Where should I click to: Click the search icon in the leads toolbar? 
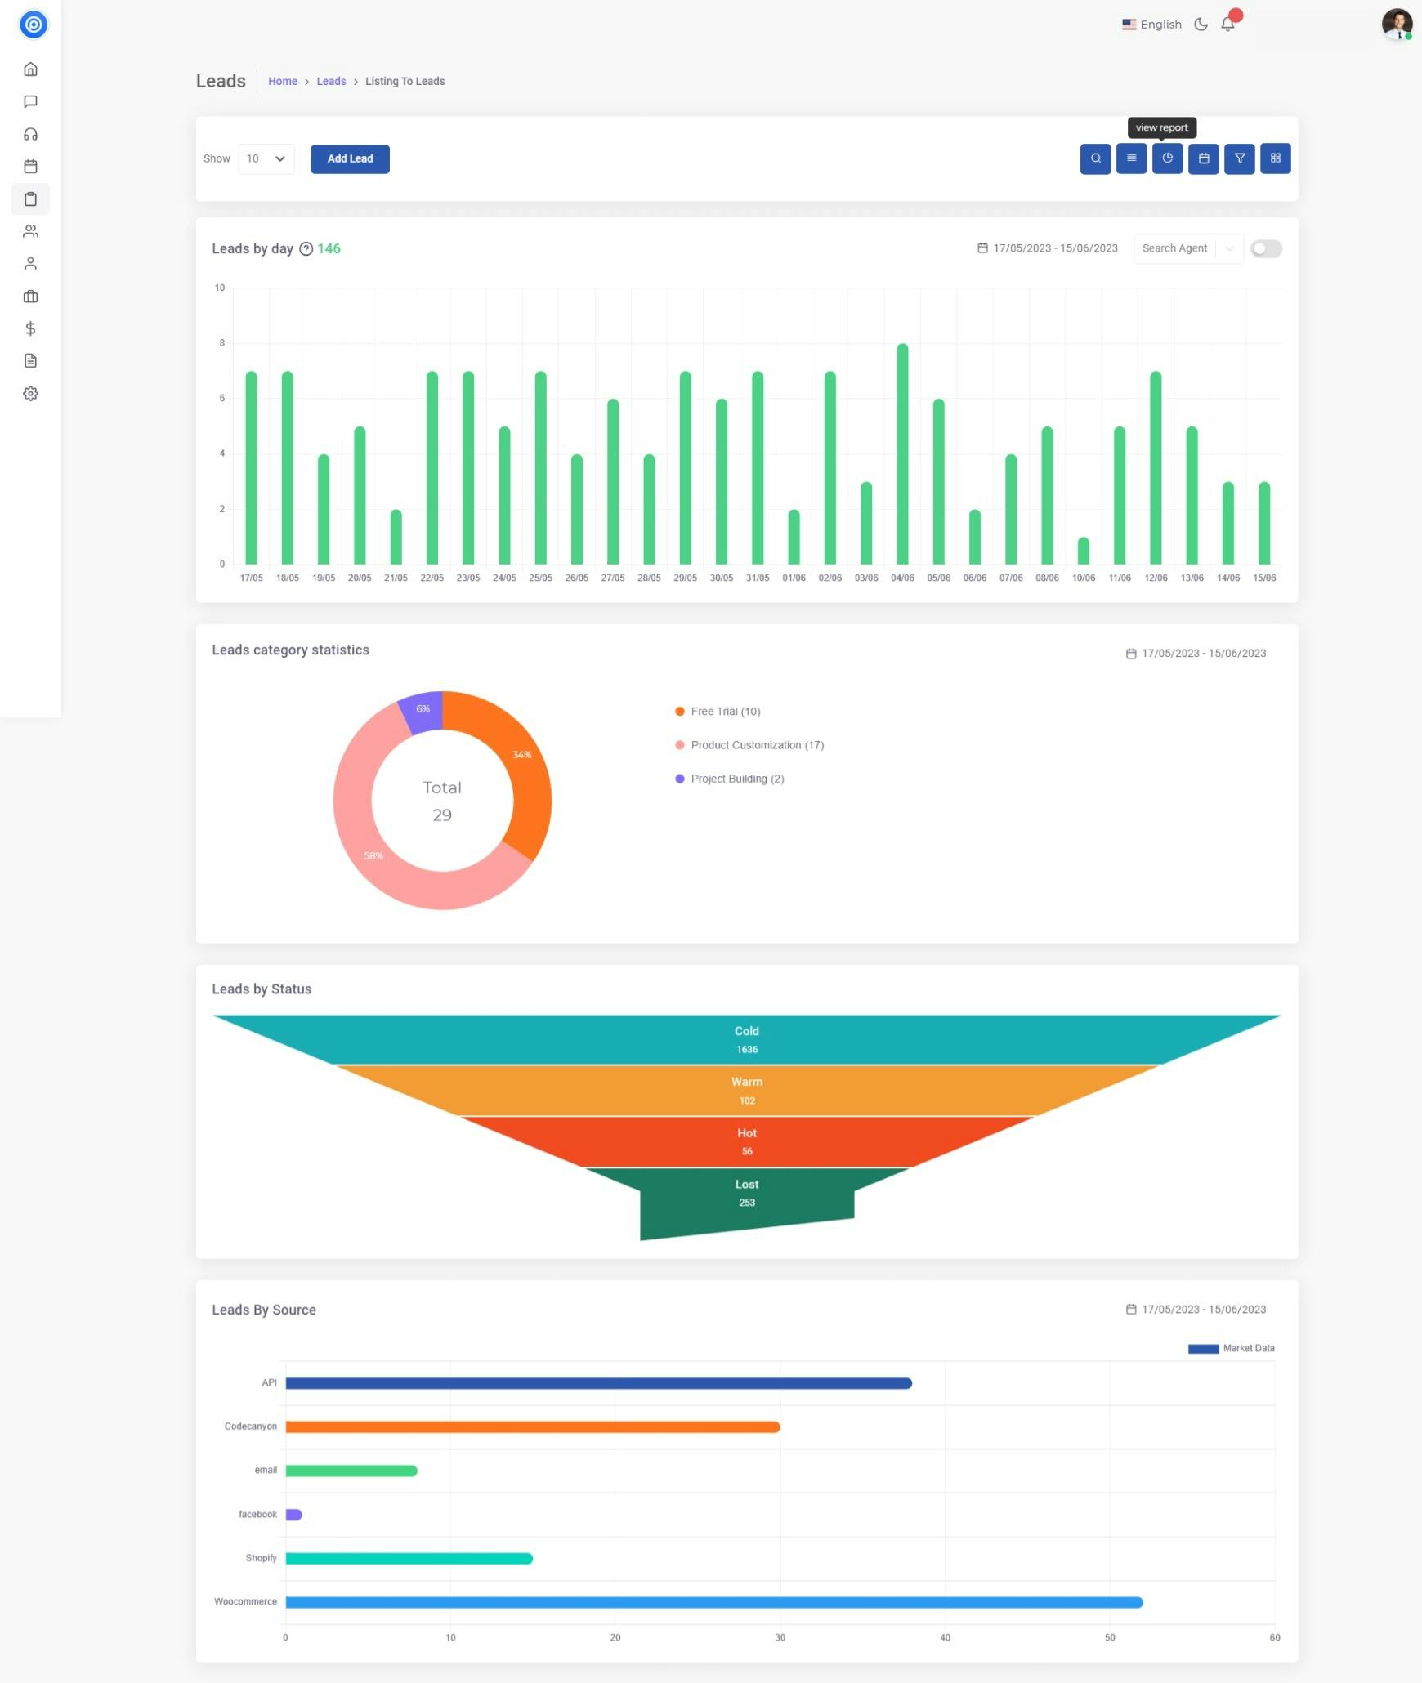pos(1095,158)
